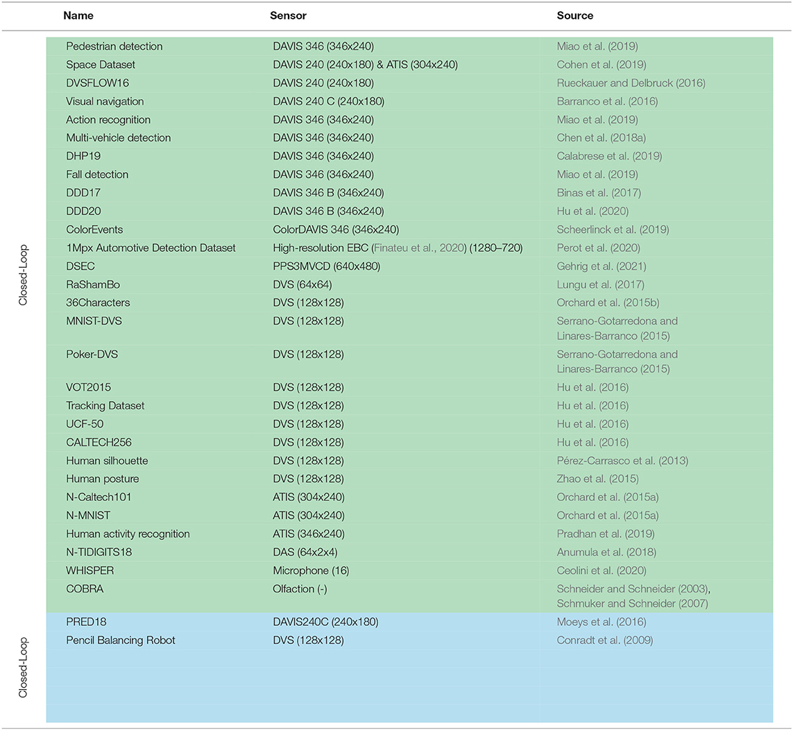The height and width of the screenshot is (730, 793).
Task: Select the N-MNIST name cell
Action: [88, 516]
